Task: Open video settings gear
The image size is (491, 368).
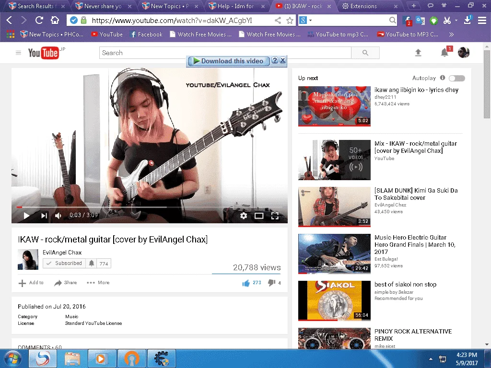Action: (x=244, y=216)
